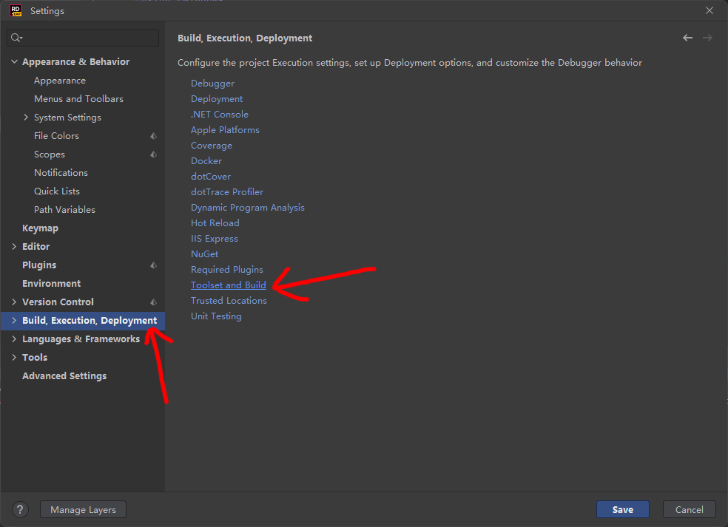This screenshot has height=527, width=728.
Task: Select Notifications in the tree
Action: (x=61, y=172)
